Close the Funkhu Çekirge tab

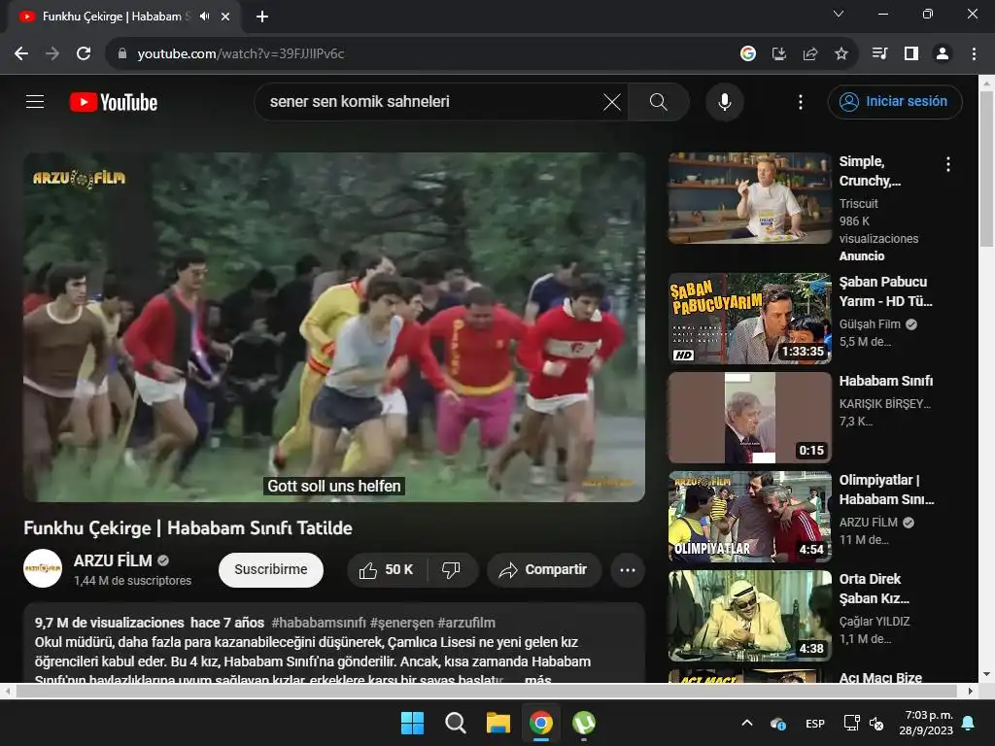(x=225, y=17)
